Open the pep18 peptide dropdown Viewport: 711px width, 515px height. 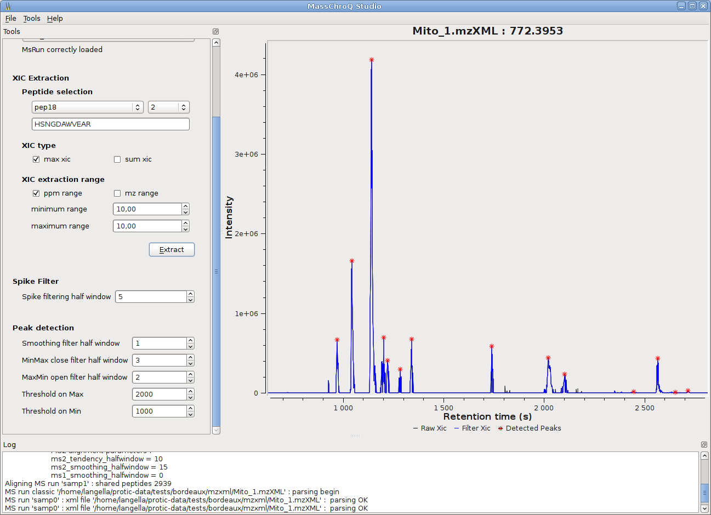tap(88, 107)
